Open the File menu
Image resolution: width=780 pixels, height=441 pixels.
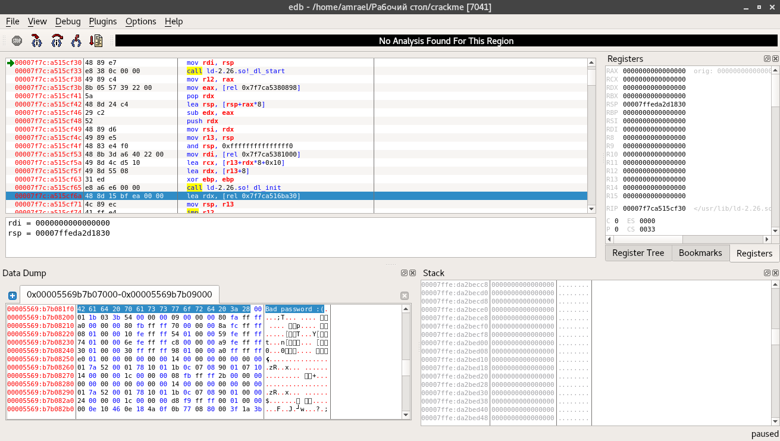[x=12, y=21]
